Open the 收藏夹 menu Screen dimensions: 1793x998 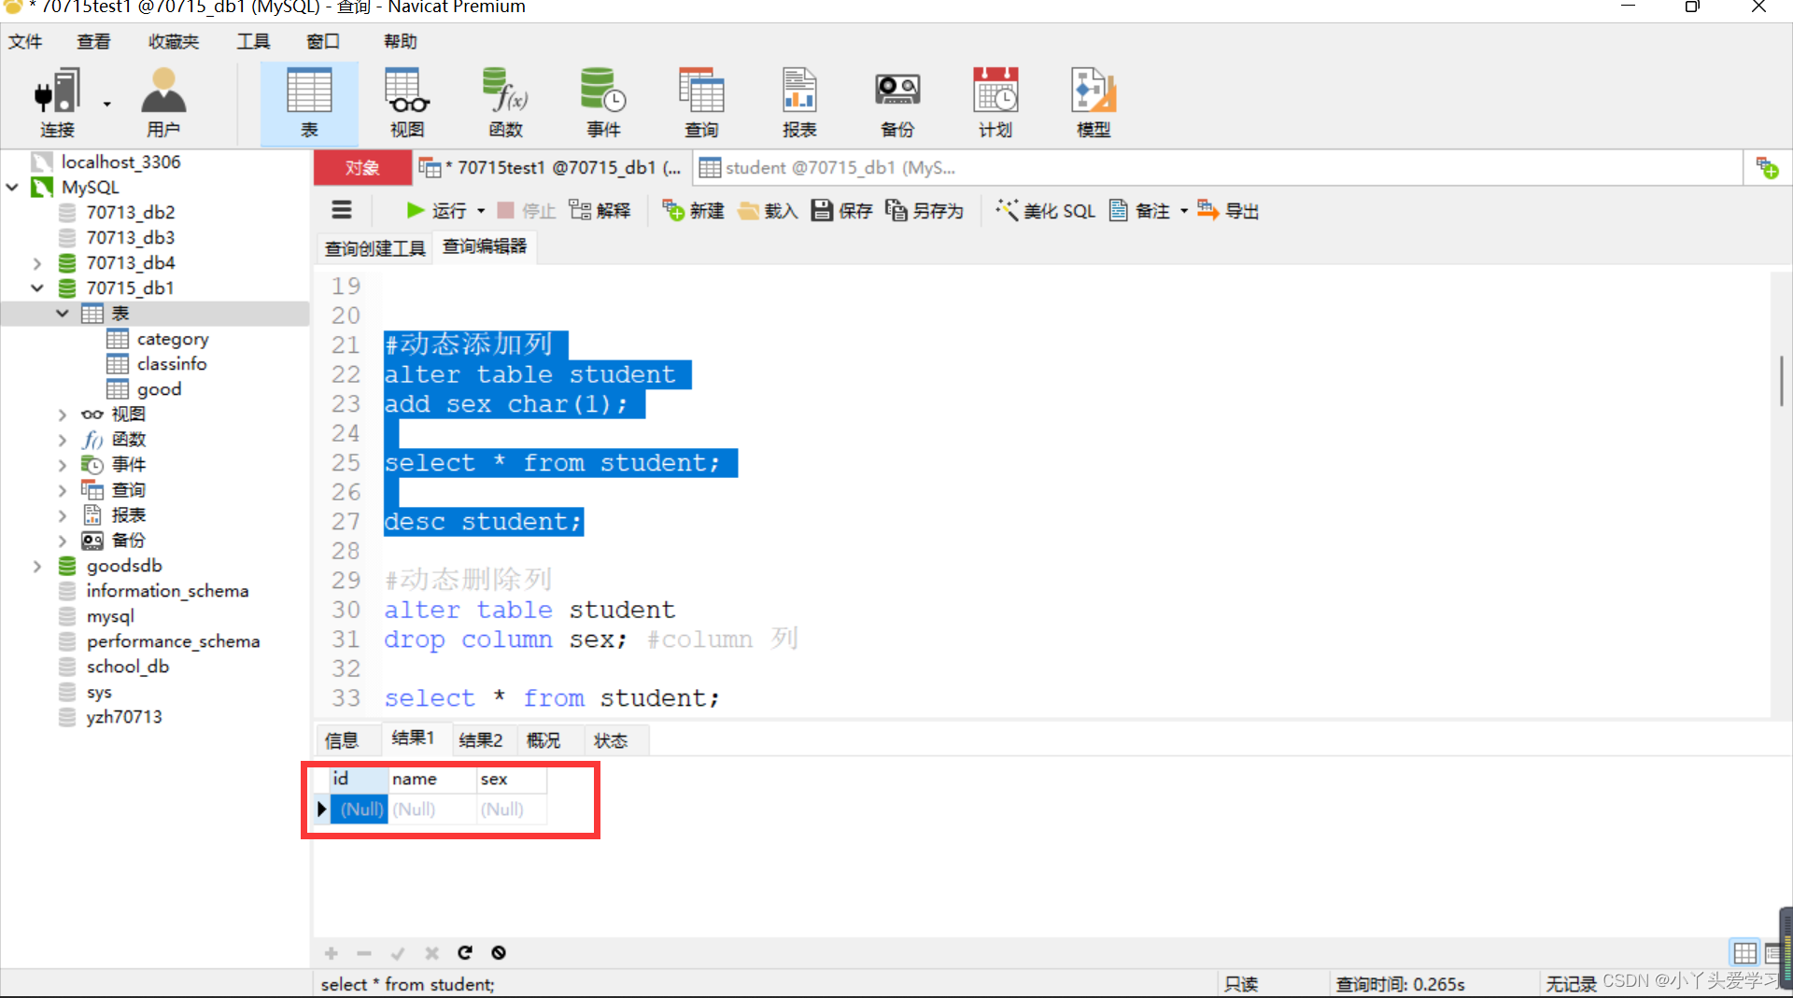pyautogui.click(x=174, y=42)
